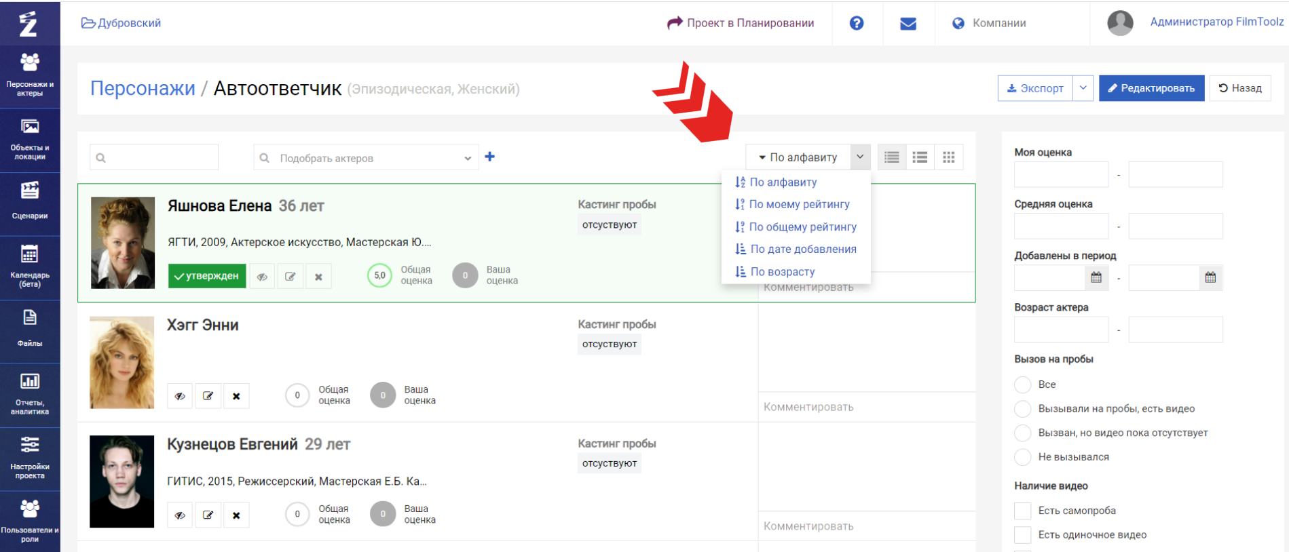Sort actors По дате добавления
Viewport: 1289px width, 552px height.
796,249
